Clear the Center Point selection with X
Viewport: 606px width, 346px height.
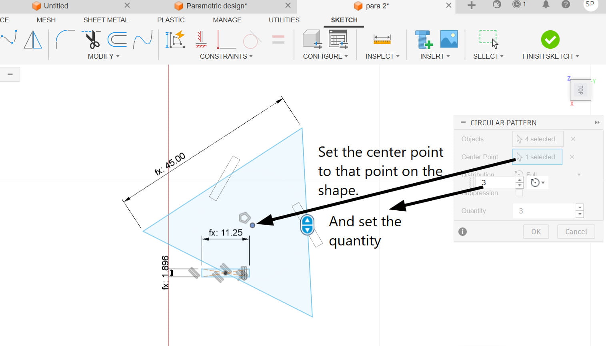pyautogui.click(x=572, y=157)
